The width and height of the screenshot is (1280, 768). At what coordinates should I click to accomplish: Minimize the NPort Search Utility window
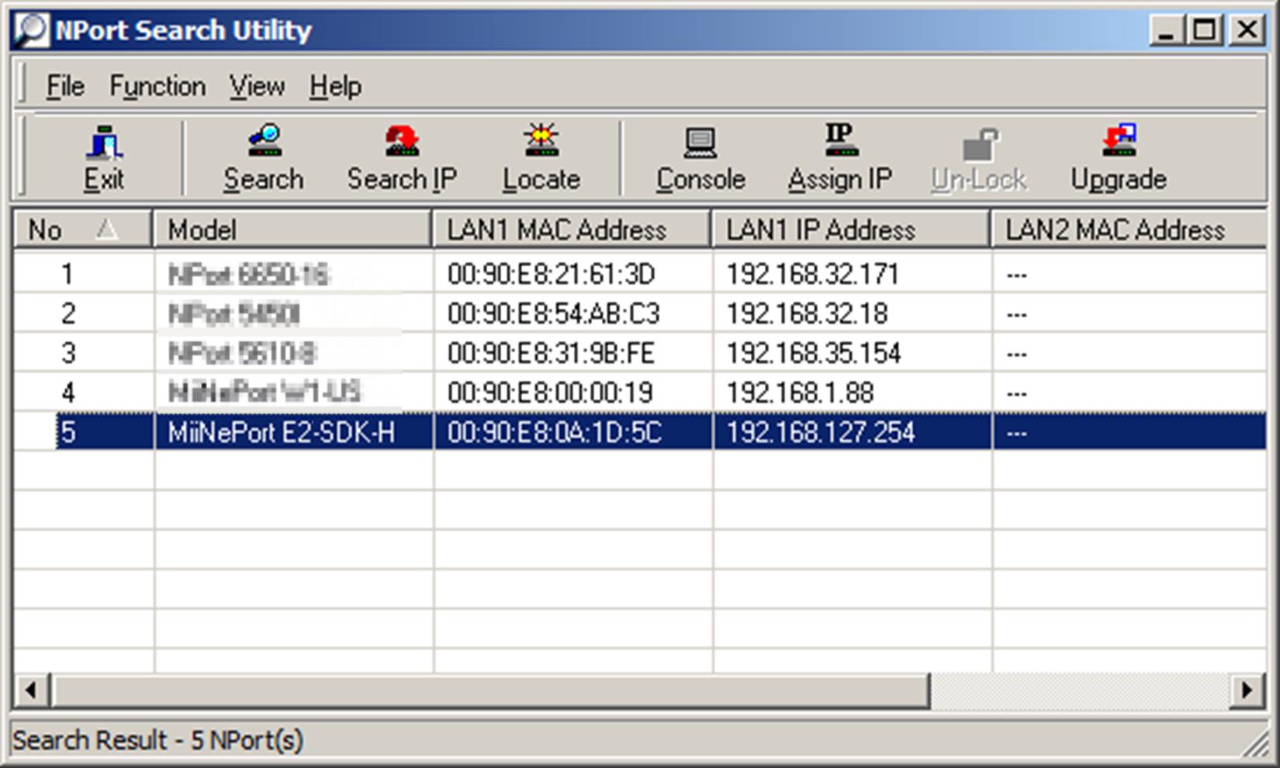coord(1166,30)
